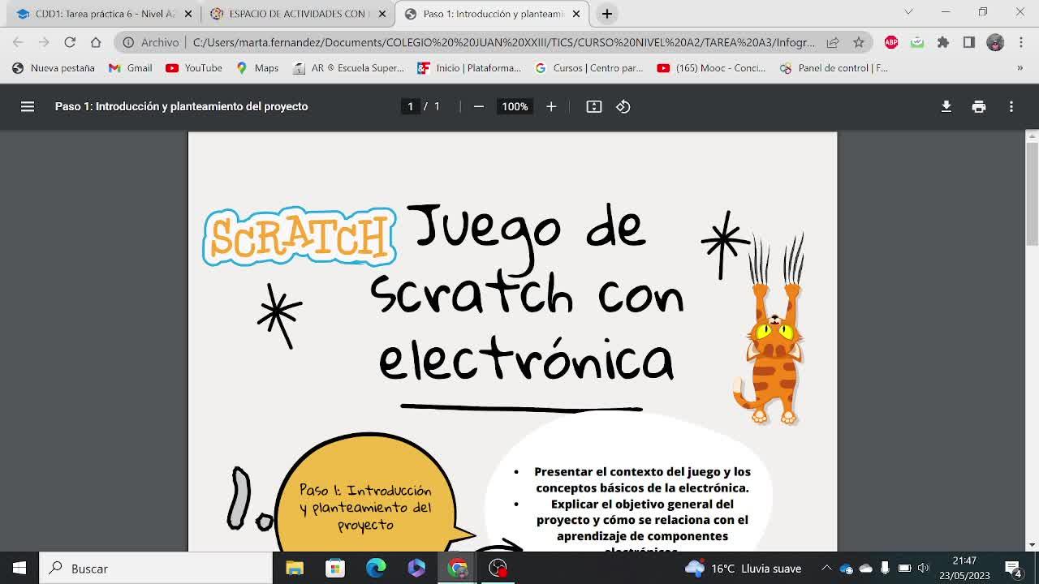The image size is (1039, 584).
Task: Click the address bar URL field
Action: 503,42
